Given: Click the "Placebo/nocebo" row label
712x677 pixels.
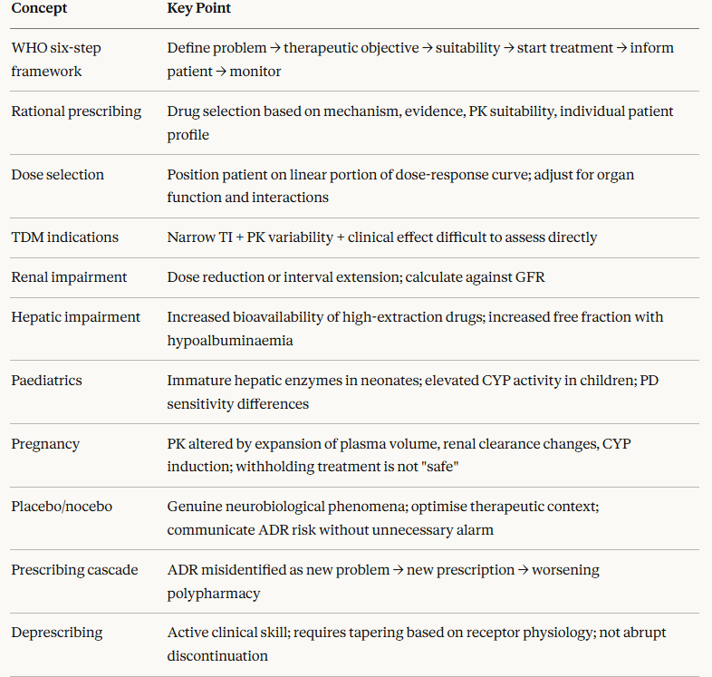Looking at the screenshot, I should pos(62,507).
